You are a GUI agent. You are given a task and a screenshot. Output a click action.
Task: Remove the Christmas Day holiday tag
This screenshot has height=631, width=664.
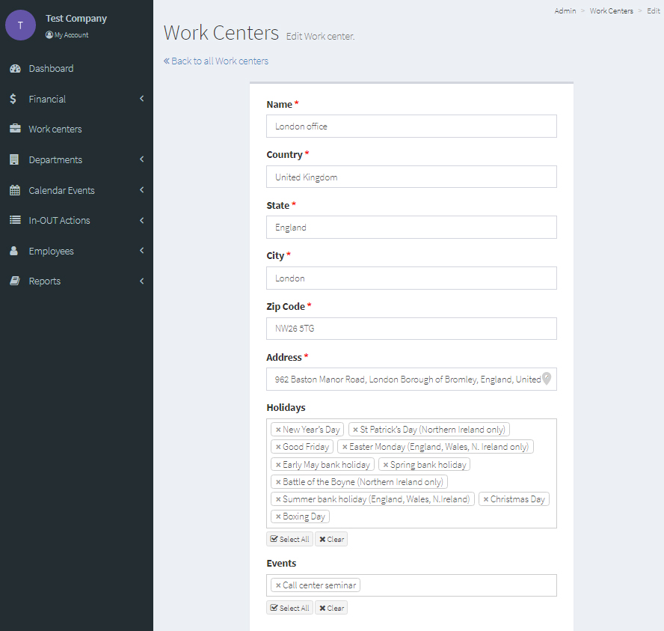[485, 499]
